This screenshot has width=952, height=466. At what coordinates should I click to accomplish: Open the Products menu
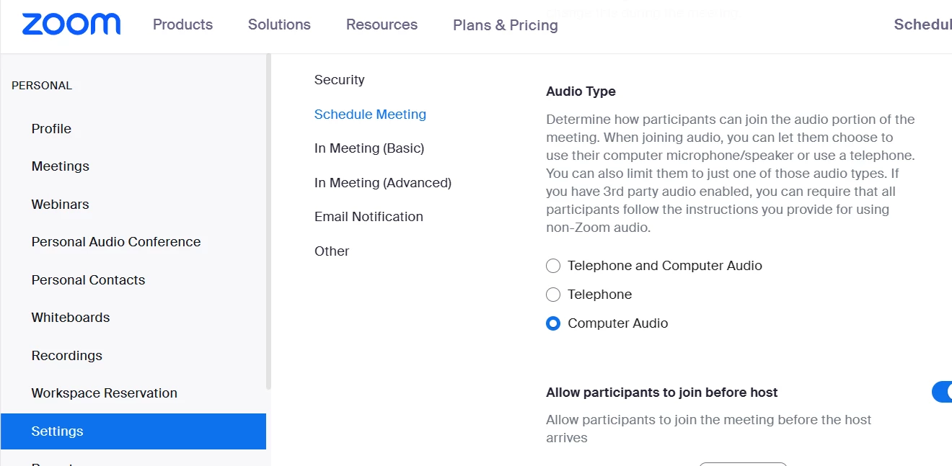tap(182, 24)
